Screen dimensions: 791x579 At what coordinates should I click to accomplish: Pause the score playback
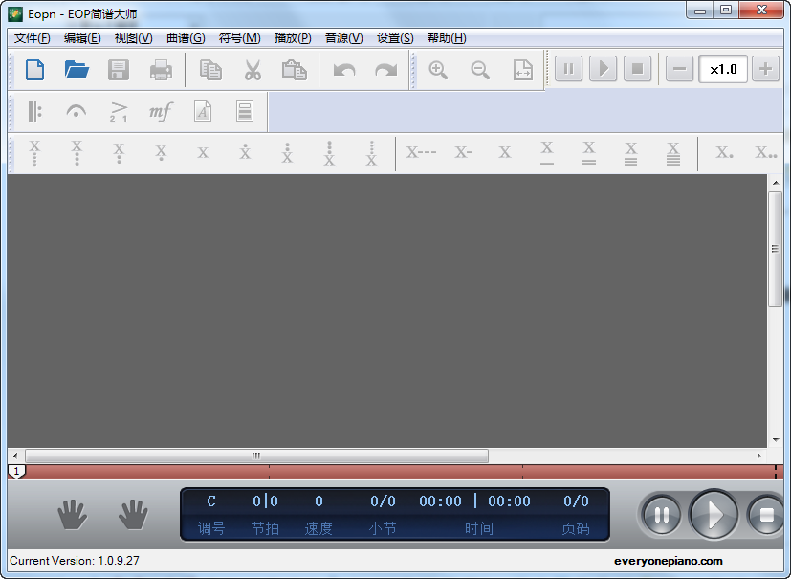[661, 514]
